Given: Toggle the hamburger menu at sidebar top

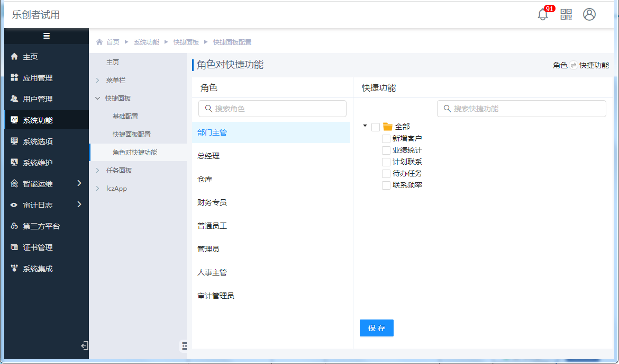Looking at the screenshot, I should coord(47,36).
